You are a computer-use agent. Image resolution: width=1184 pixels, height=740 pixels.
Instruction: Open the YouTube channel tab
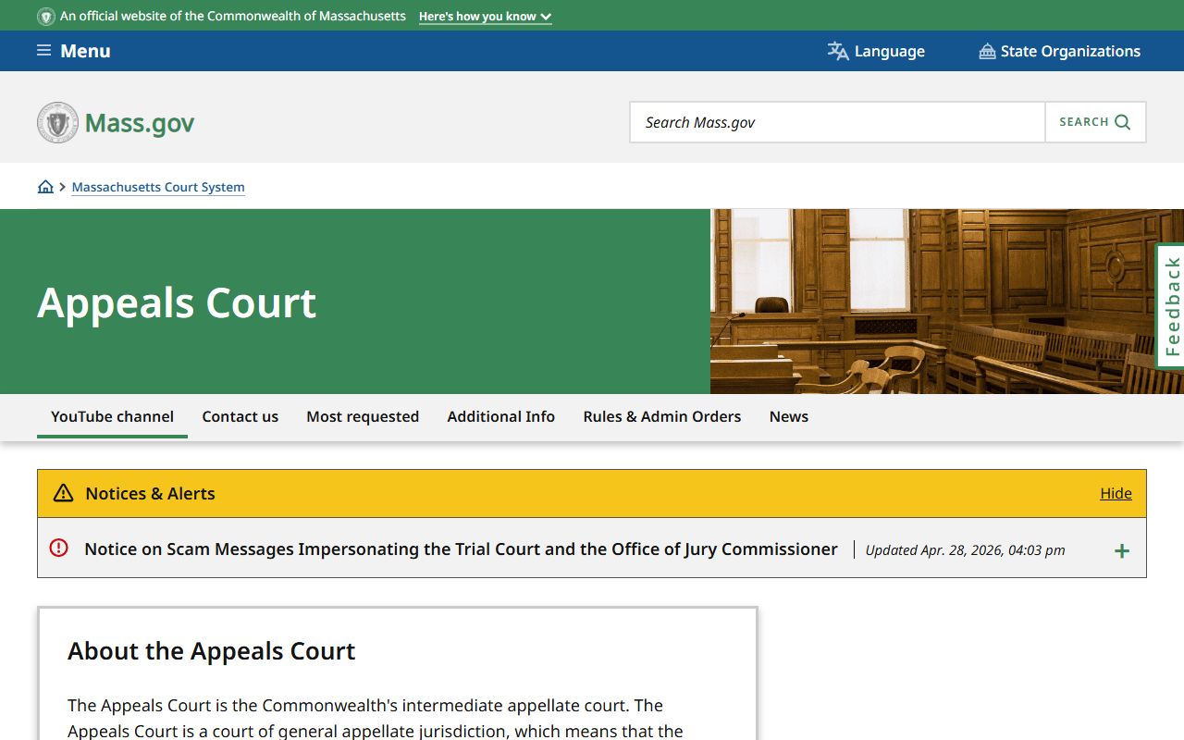tap(112, 416)
